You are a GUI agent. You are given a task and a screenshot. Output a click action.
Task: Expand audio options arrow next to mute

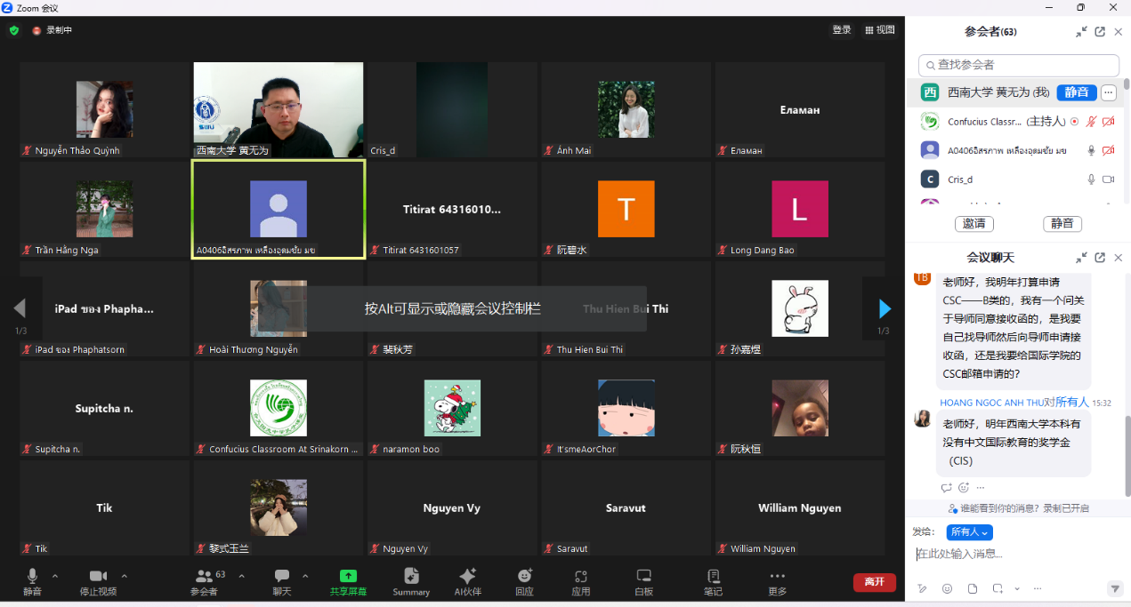click(55, 575)
